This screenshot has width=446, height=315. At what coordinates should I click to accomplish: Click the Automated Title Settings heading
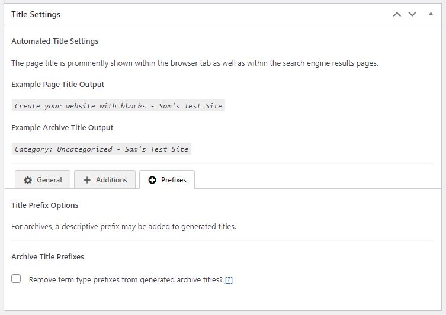pyautogui.click(x=54, y=41)
